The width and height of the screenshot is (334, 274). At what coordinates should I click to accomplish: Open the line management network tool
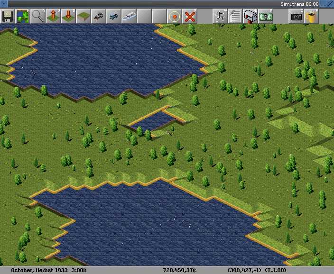point(220,16)
